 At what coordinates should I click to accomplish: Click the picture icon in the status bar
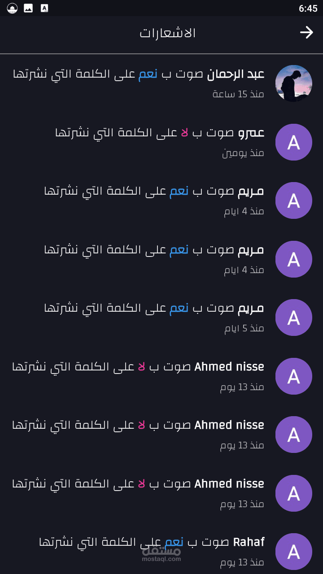click(28, 8)
